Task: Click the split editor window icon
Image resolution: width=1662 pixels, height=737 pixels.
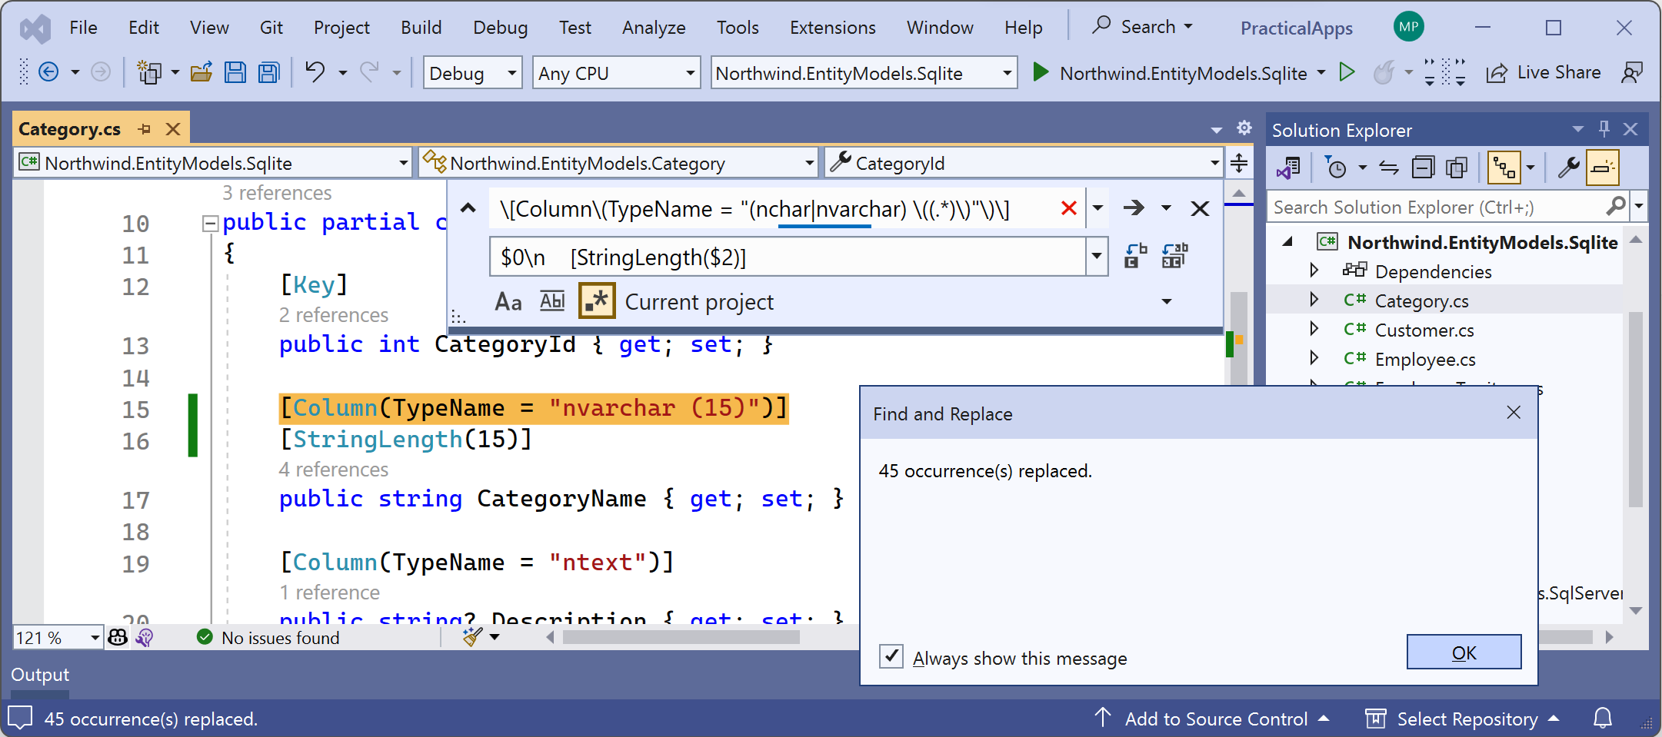Action: click(x=1239, y=163)
